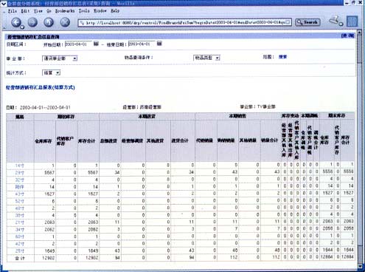Open the Tools menu

click(84, 11)
